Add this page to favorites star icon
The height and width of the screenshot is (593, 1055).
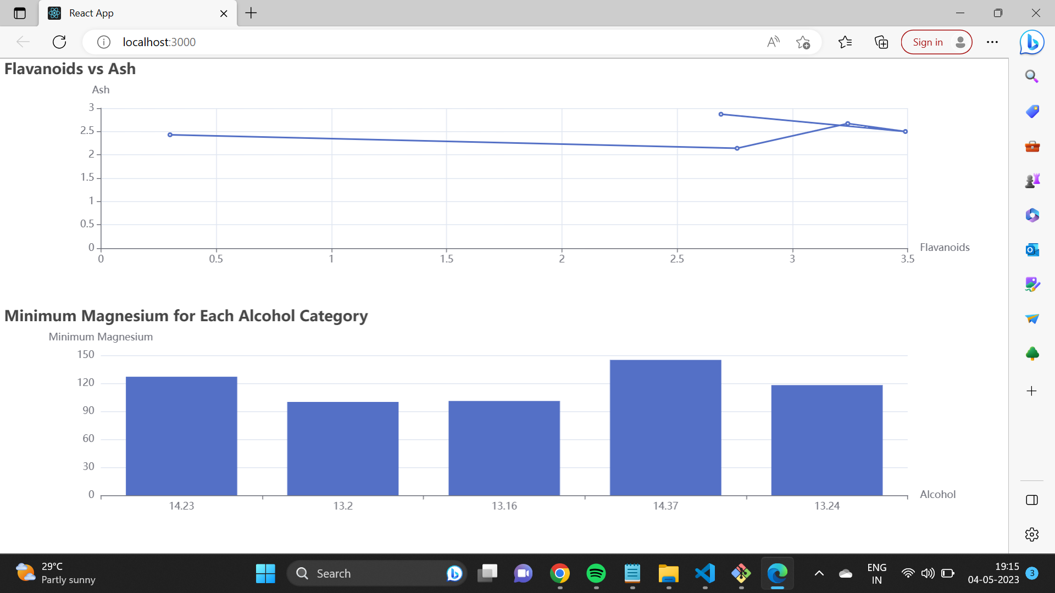pyautogui.click(x=803, y=42)
